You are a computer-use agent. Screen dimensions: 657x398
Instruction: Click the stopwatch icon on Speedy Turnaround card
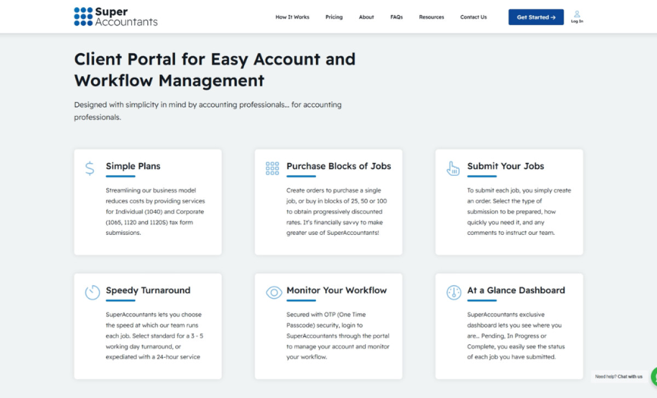(93, 292)
